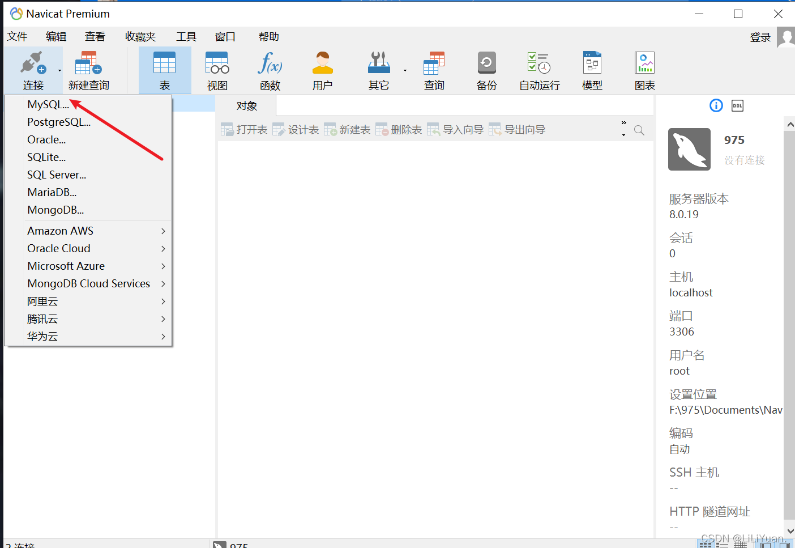This screenshot has width=795, height=548.
Task: Show the general info panel icon
Action: point(716,105)
